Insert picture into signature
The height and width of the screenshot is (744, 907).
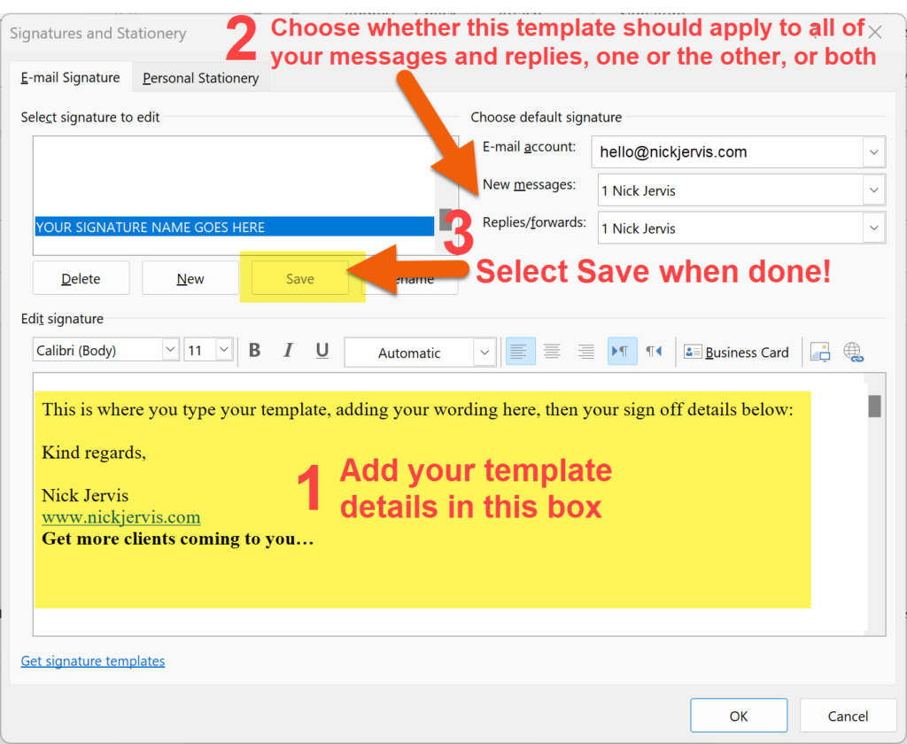[x=819, y=352]
